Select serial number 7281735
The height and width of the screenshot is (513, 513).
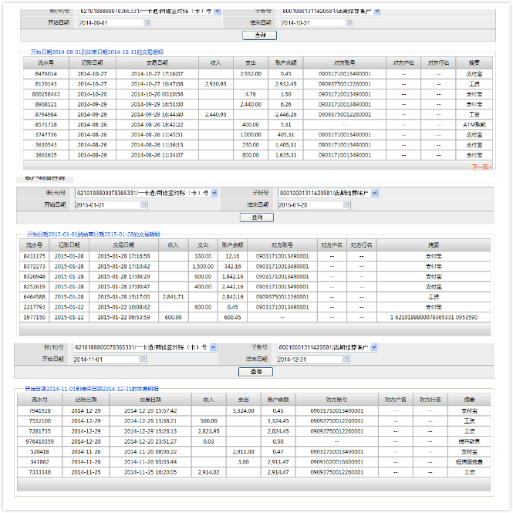[x=40, y=431]
